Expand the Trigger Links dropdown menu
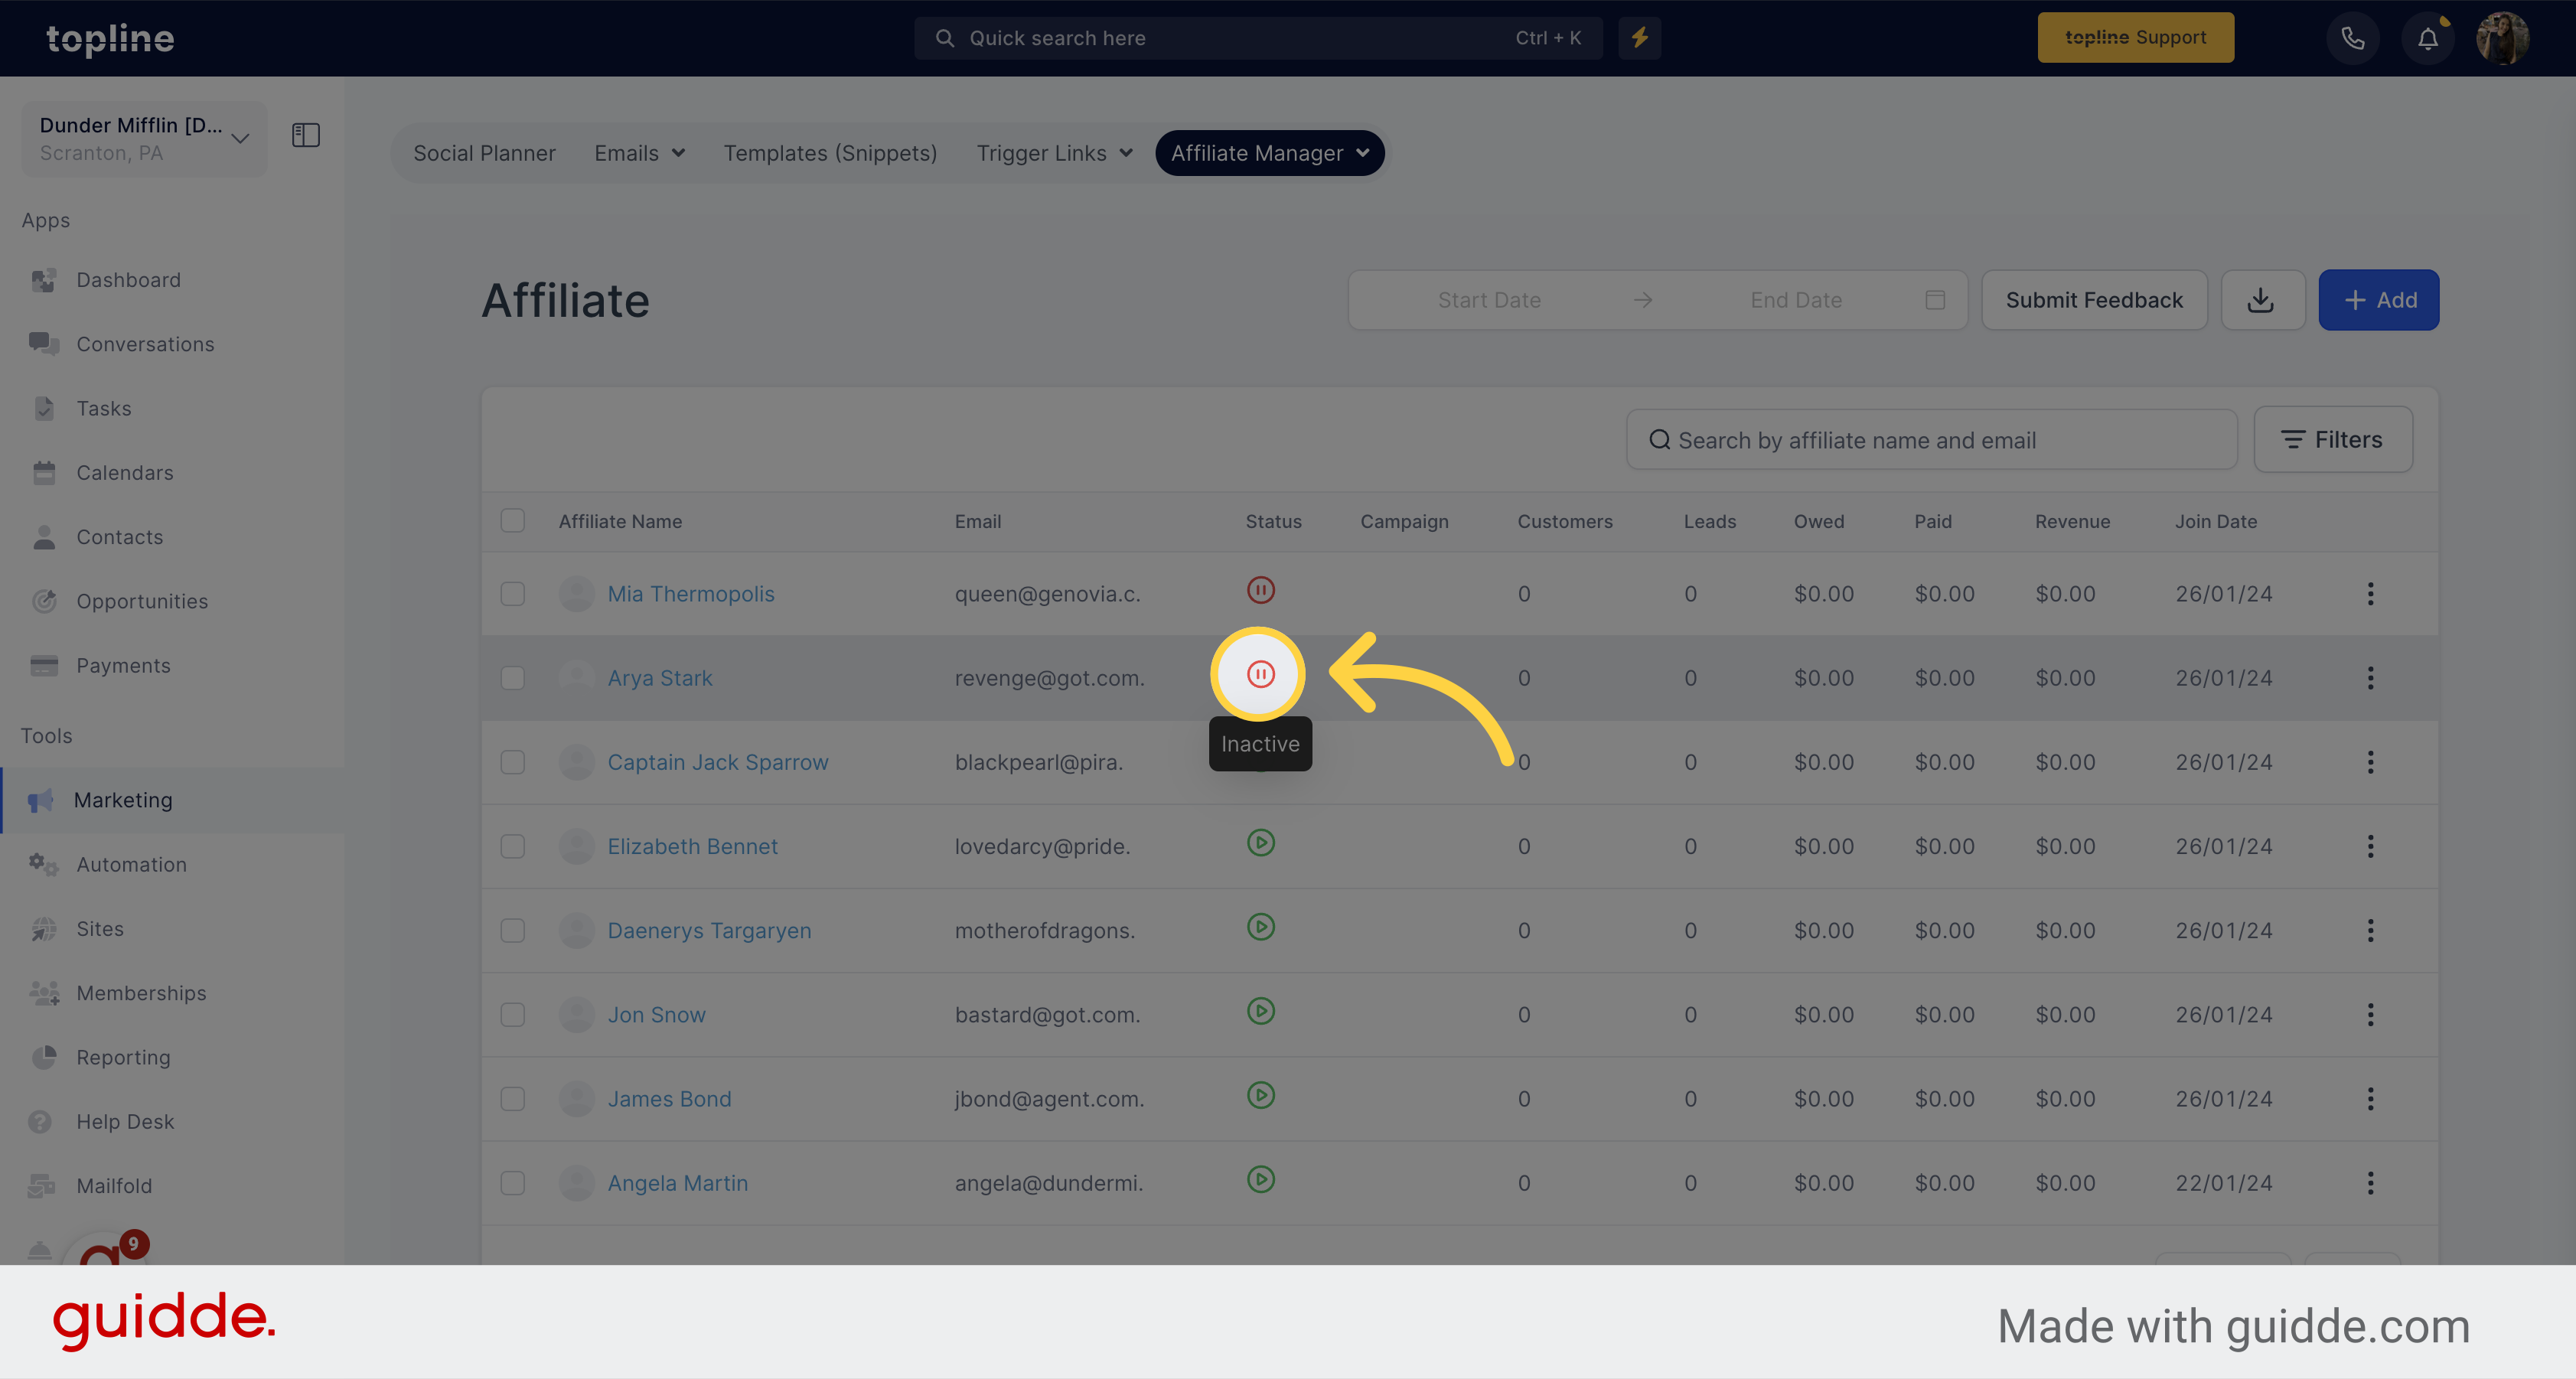 pos(1053,152)
